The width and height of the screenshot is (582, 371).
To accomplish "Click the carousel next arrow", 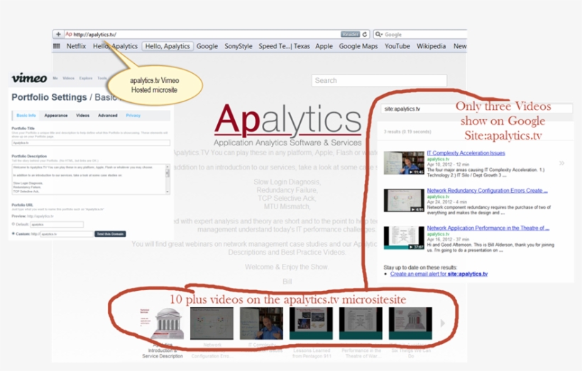I will tap(442, 323).
